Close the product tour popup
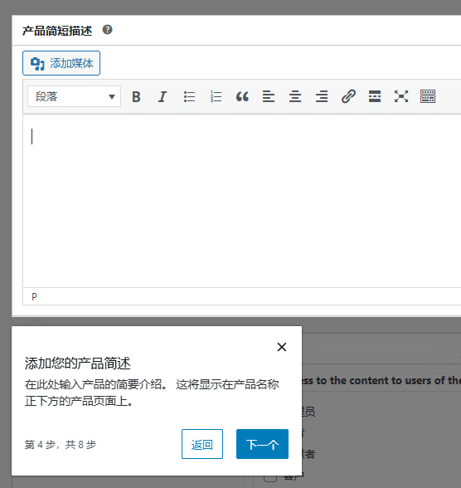461x488 pixels. tap(282, 347)
